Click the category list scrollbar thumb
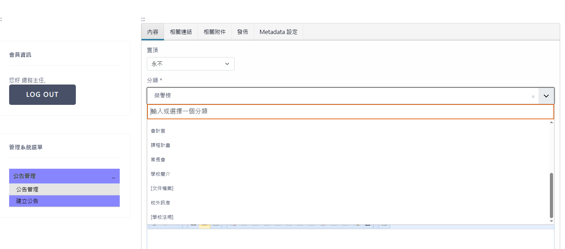This screenshot has width=565, height=249. pos(551,195)
